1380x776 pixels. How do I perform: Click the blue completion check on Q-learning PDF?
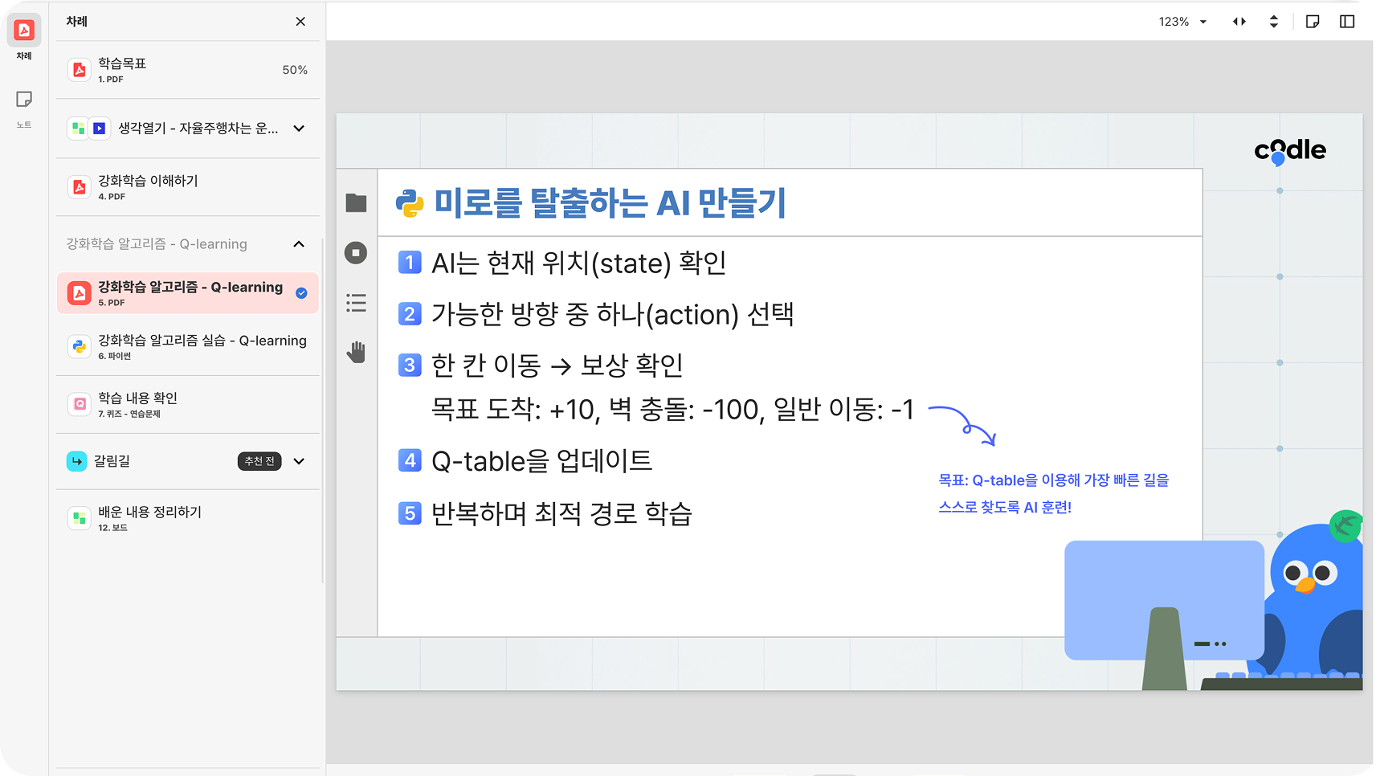(x=301, y=293)
